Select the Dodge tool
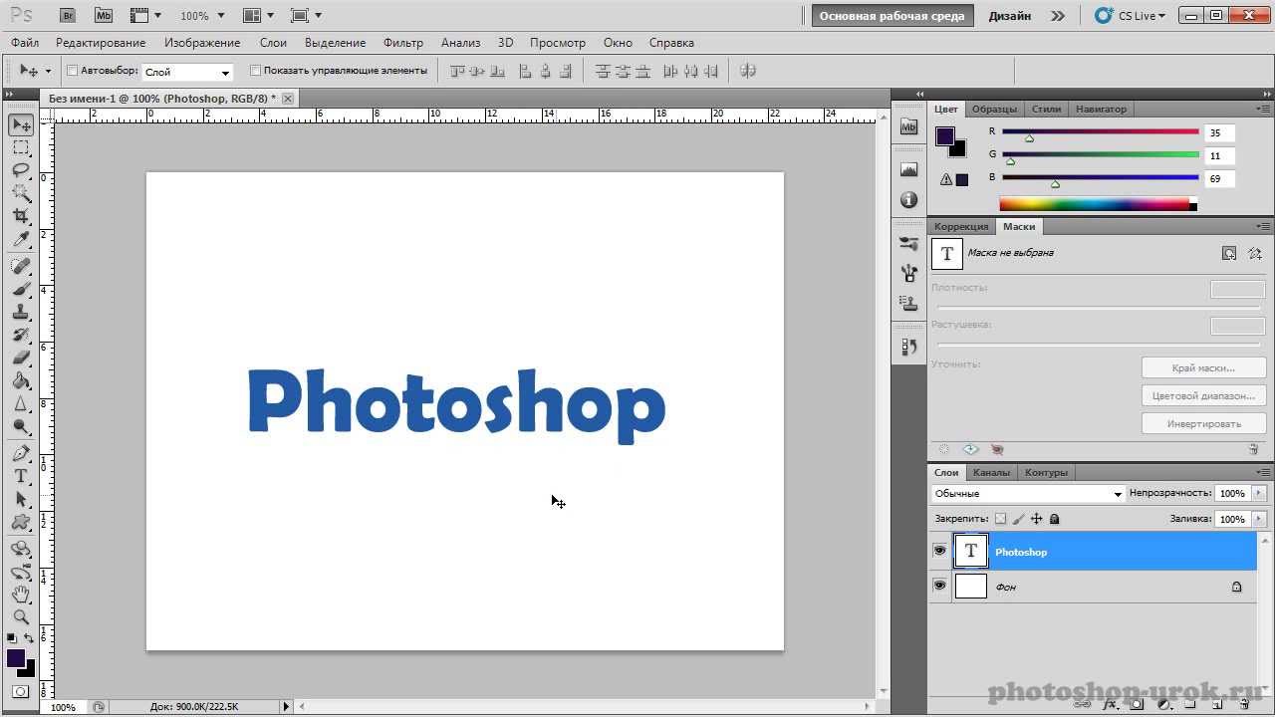The width and height of the screenshot is (1275, 717). (x=21, y=426)
